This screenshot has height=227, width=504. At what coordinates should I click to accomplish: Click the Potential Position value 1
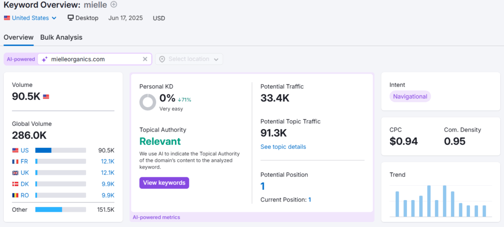click(x=263, y=186)
